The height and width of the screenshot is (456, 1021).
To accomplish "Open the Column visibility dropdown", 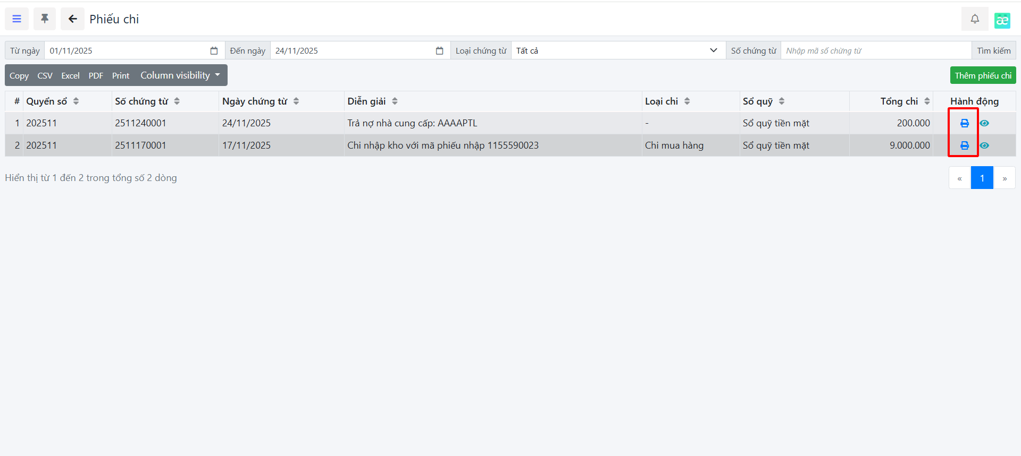I will (x=180, y=75).
